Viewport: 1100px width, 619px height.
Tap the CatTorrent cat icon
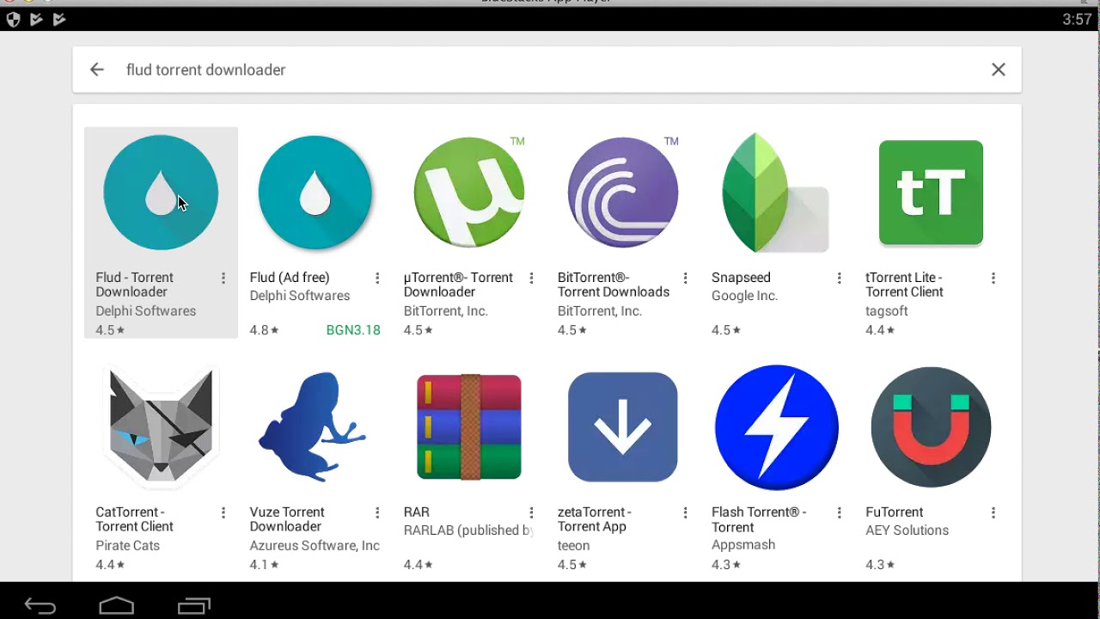161,427
